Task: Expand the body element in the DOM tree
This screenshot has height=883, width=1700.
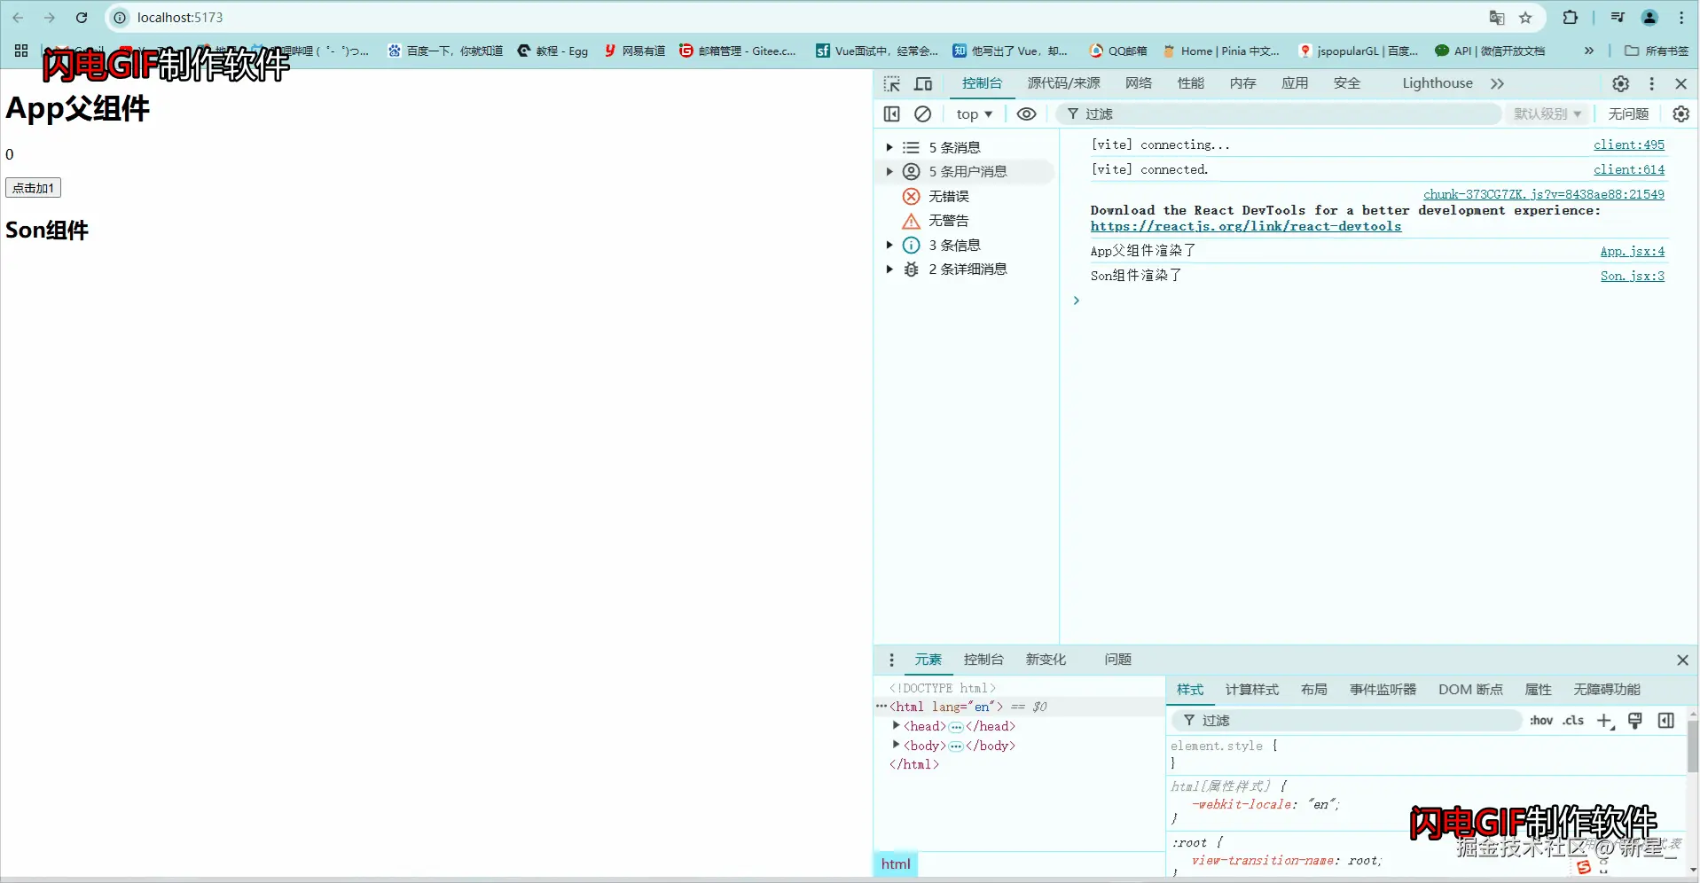Action: tap(896, 745)
